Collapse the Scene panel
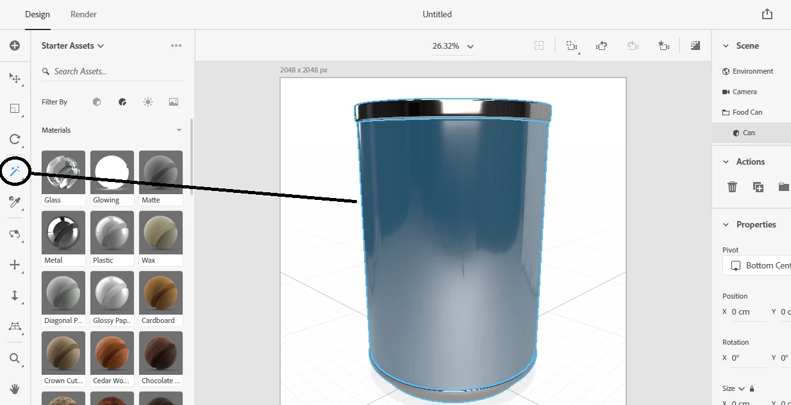Viewport: 791px width, 405px height. click(726, 45)
